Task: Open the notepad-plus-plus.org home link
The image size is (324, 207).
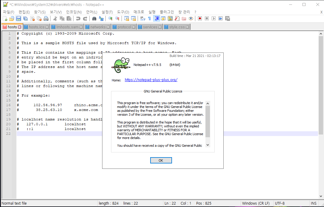Action: (x=151, y=80)
